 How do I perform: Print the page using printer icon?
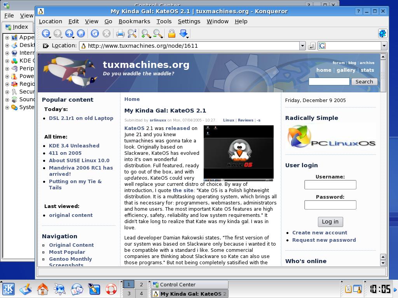pyautogui.click(x=120, y=33)
